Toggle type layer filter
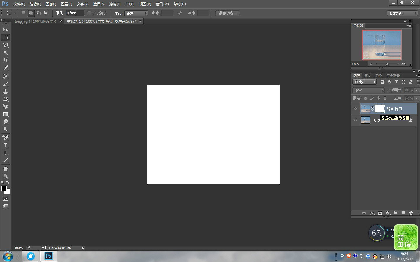 click(396, 82)
